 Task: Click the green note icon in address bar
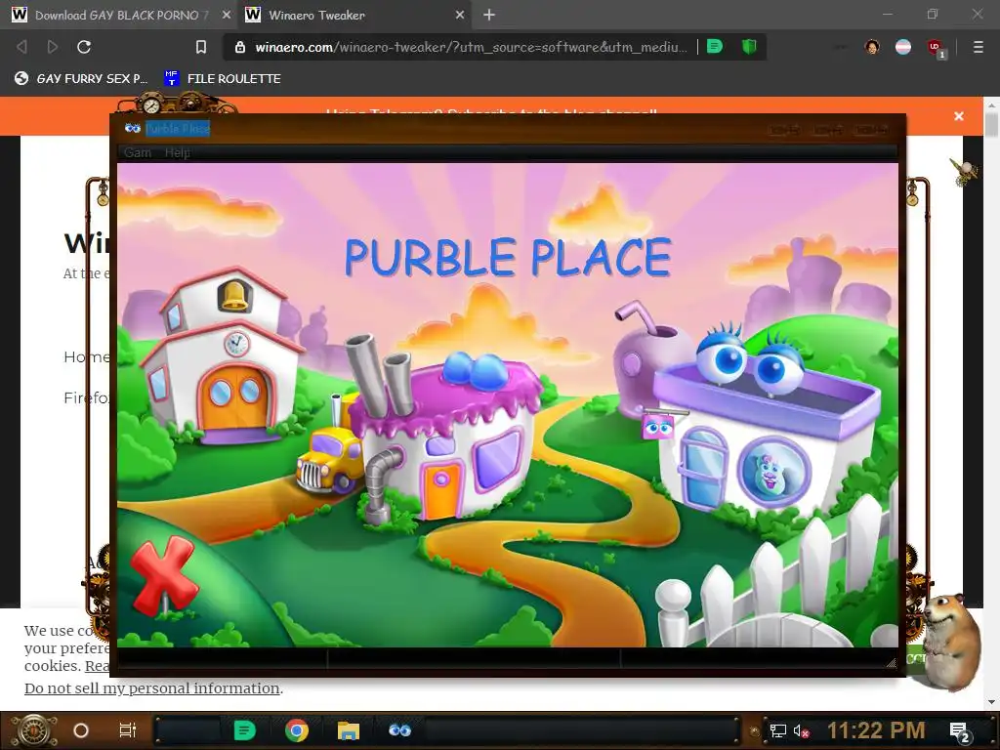point(715,47)
